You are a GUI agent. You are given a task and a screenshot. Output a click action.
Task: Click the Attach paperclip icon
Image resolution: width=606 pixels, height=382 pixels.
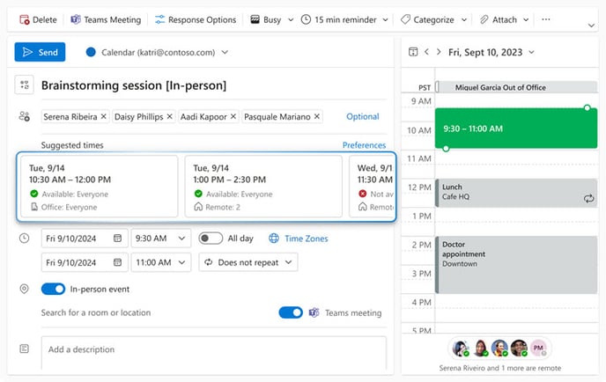point(484,19)
